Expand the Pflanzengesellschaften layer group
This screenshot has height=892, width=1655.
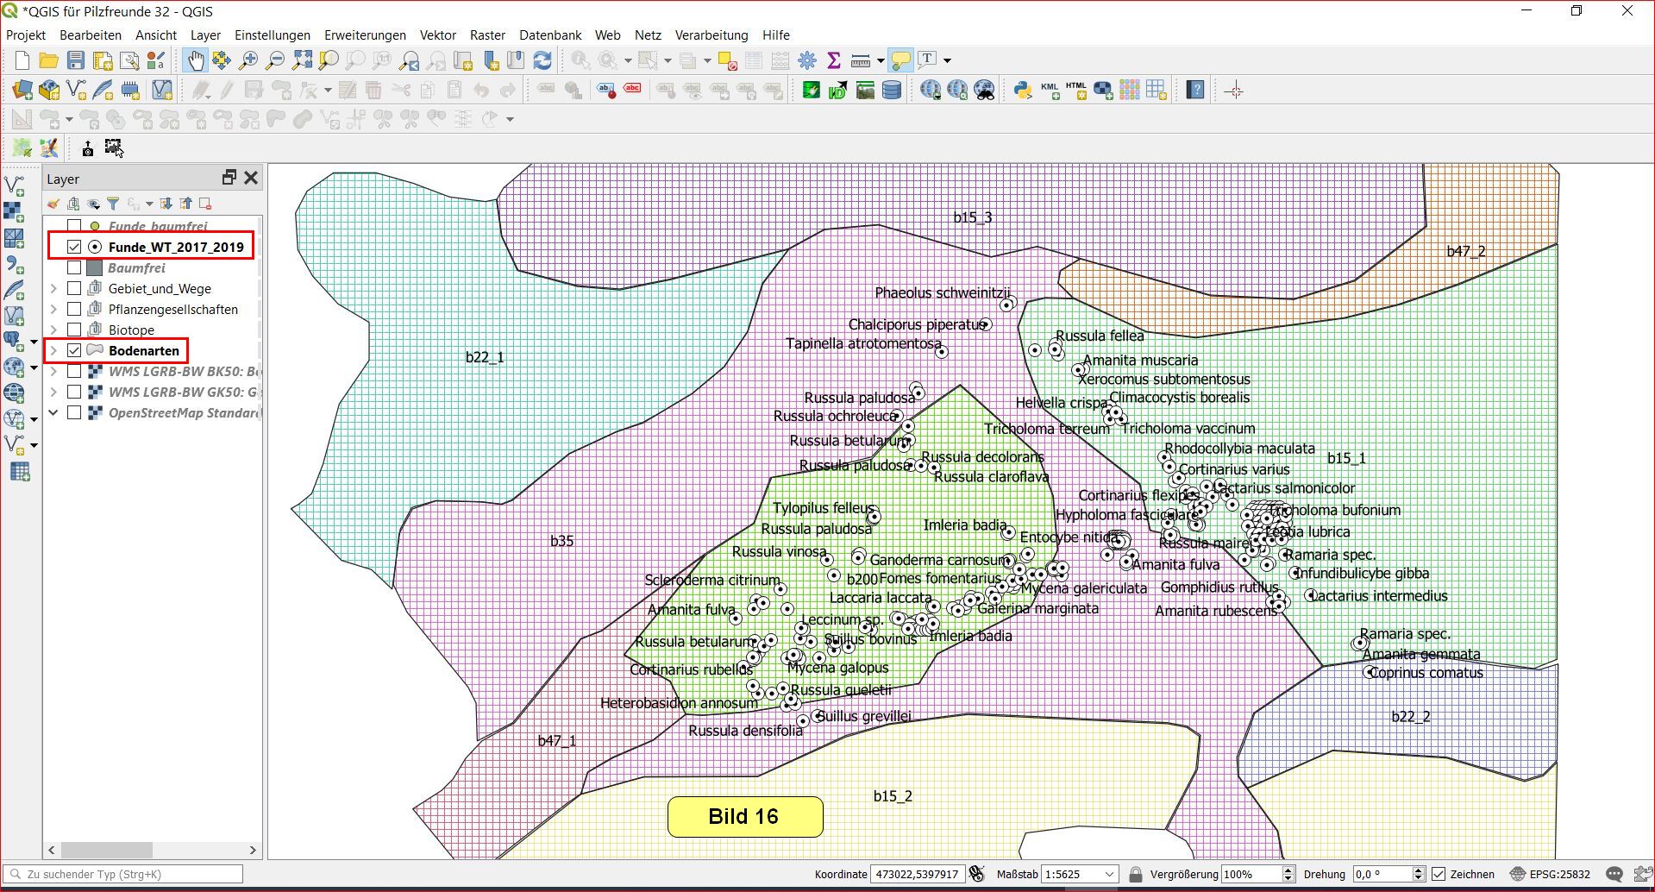point(53,309)
